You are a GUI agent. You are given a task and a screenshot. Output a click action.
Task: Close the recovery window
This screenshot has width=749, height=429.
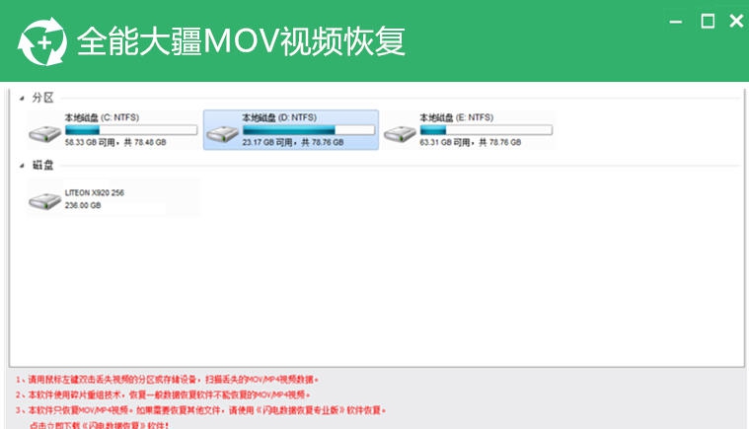[736, 21]
